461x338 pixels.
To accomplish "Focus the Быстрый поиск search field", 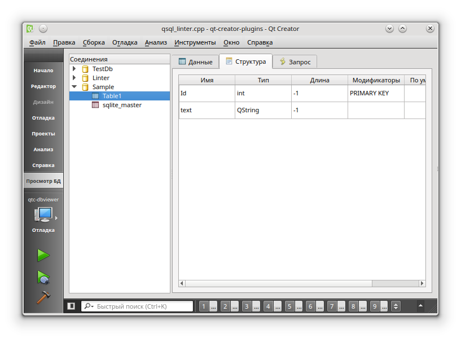I will tap(137, 306).
